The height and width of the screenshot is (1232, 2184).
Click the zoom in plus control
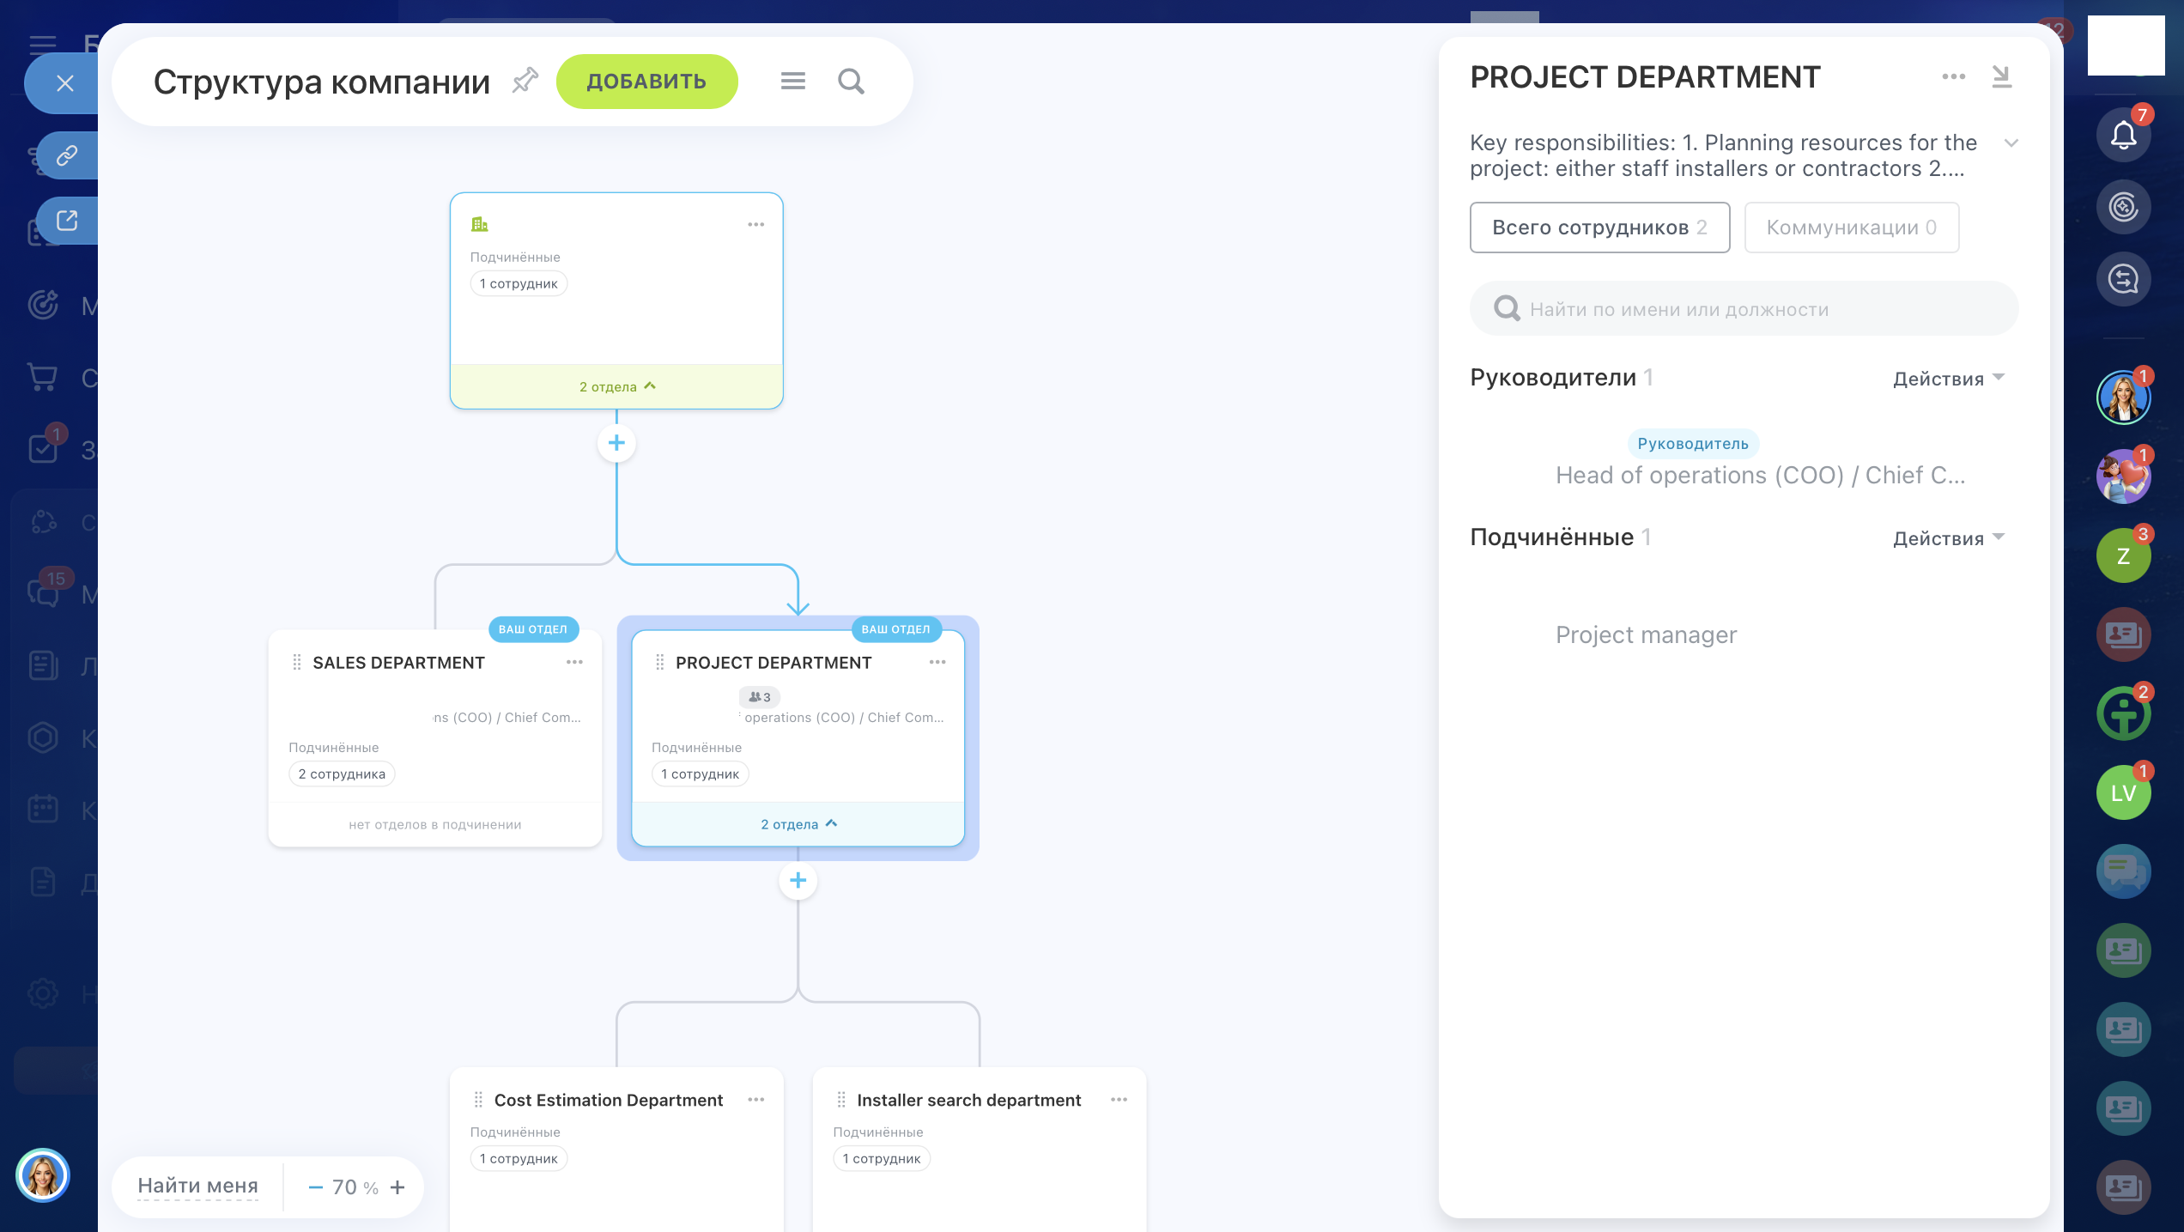[x=397, y=1187]
